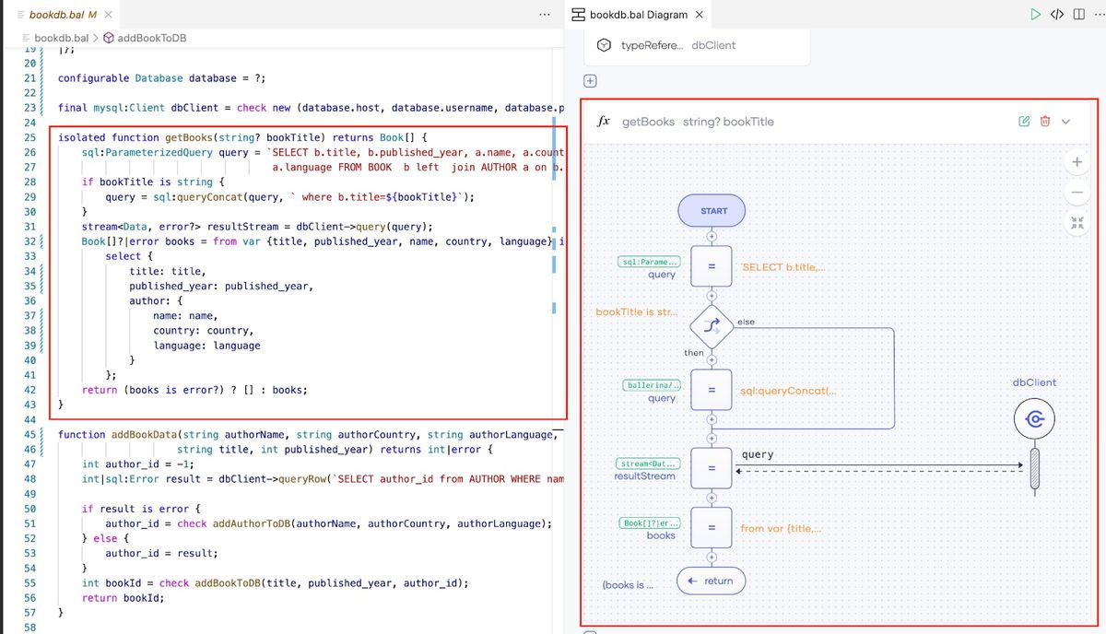
Task: Click the query action arrow to dbClient
Action: click(880, 464)
